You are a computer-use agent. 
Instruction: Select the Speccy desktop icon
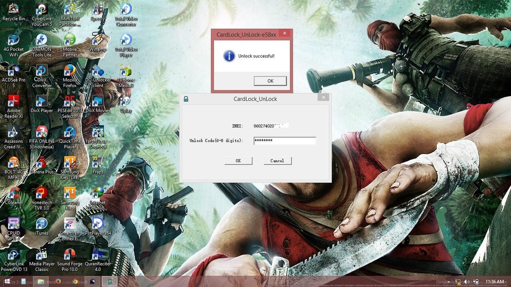tap(98, 12)
